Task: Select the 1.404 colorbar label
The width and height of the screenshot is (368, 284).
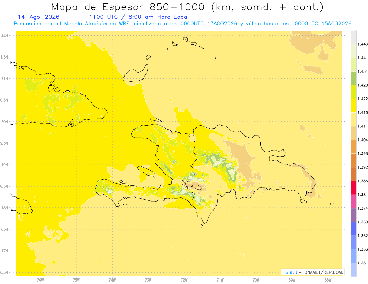Action: pos(363,140)
